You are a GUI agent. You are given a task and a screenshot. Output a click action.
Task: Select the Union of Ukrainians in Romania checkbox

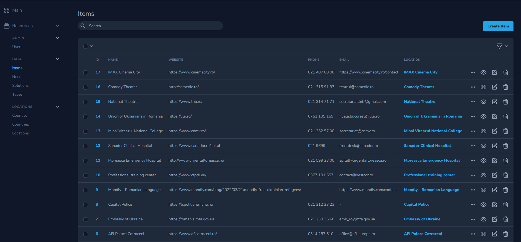point(86,117)
